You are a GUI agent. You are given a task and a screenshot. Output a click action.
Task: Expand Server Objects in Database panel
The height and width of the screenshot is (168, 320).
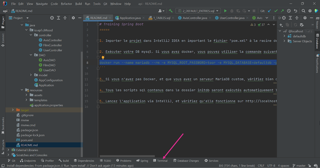[284, 41]
